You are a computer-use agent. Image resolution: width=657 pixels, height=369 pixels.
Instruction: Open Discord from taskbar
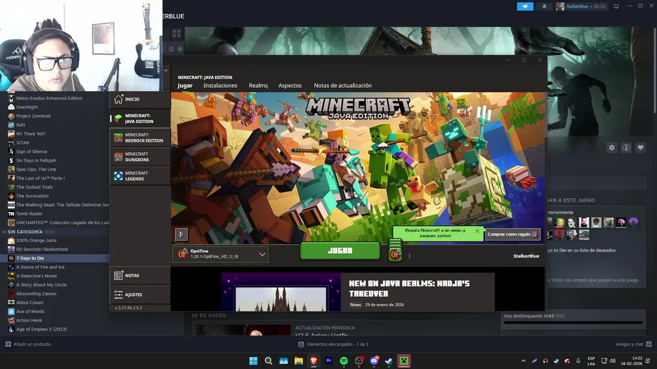(x=374, y=361)
